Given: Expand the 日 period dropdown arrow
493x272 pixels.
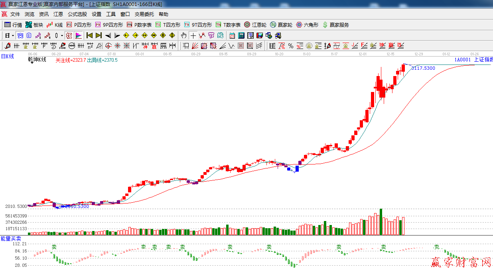Looking at the screenshot, I should point(13,35).
